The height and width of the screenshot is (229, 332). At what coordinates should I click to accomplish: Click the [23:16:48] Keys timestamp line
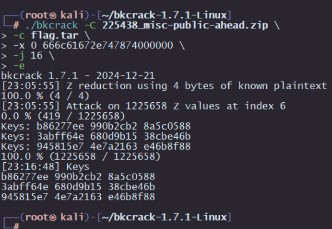[x=45, y=167]
